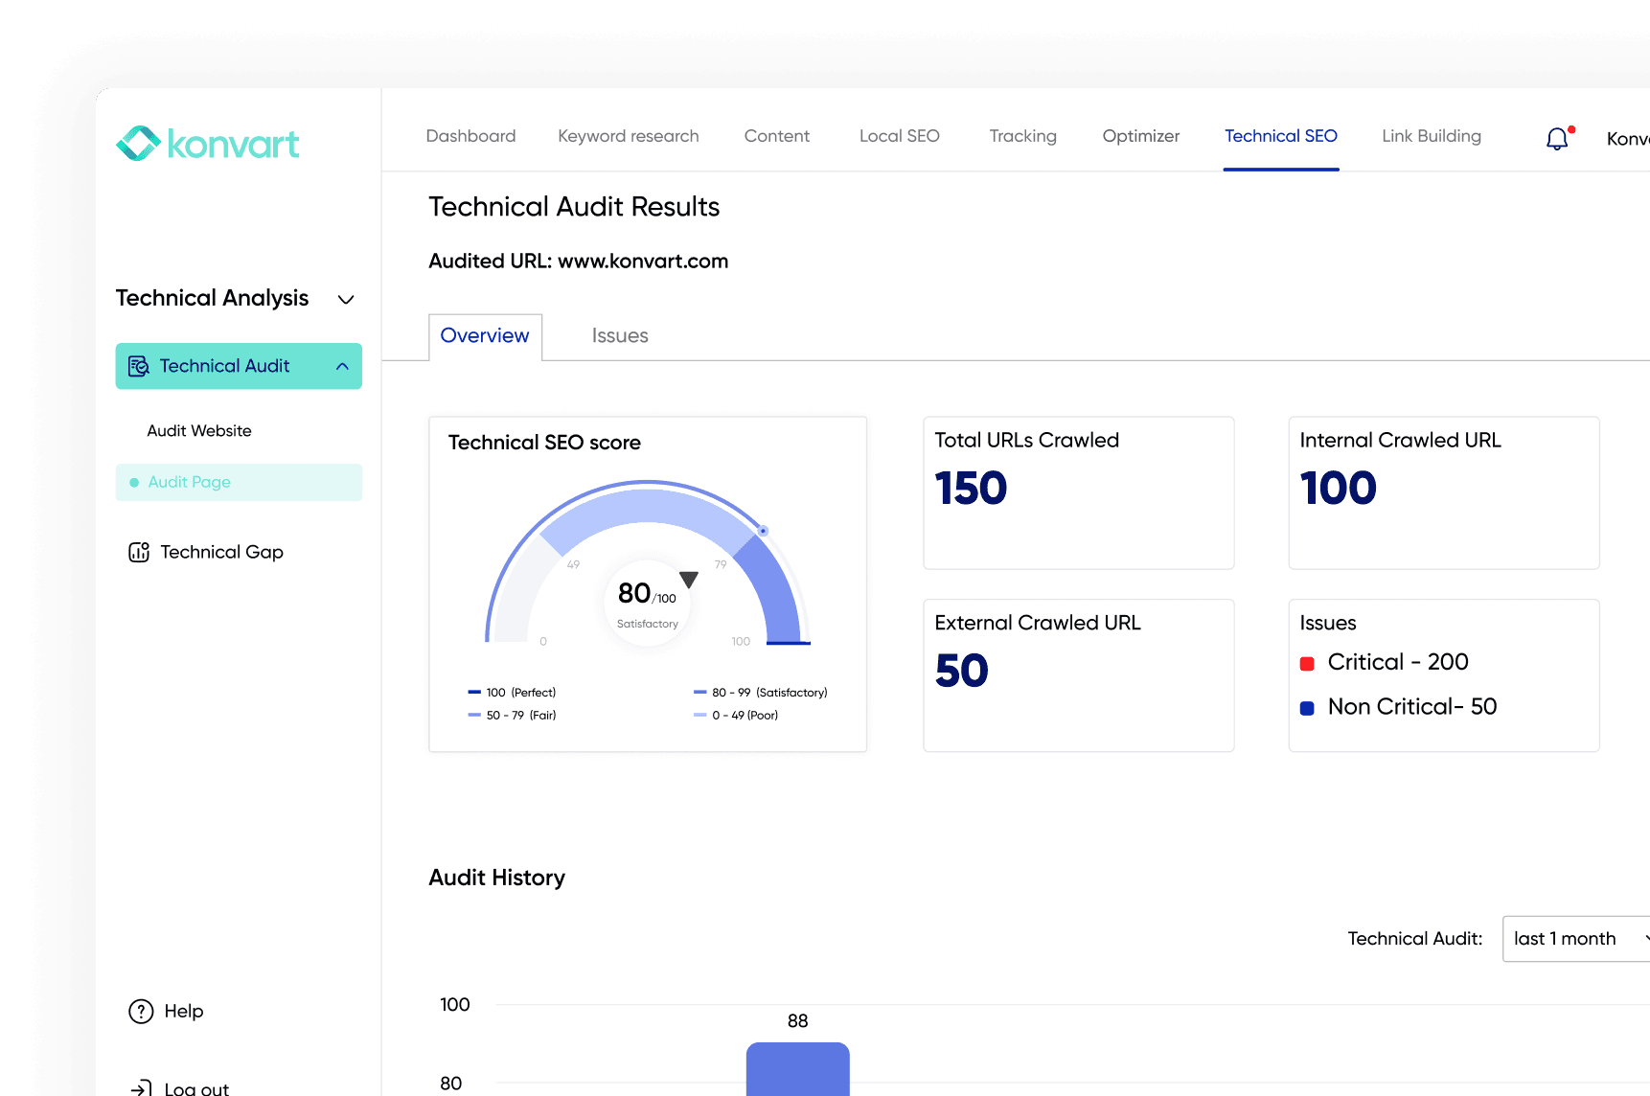The image size is (1650, 1096).
Task: Click the Critical issues red square marker
Action: (x=1308, y=662)
